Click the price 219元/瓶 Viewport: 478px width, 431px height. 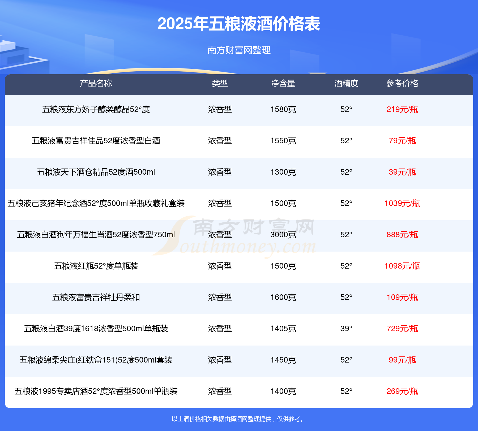point(402,109)
